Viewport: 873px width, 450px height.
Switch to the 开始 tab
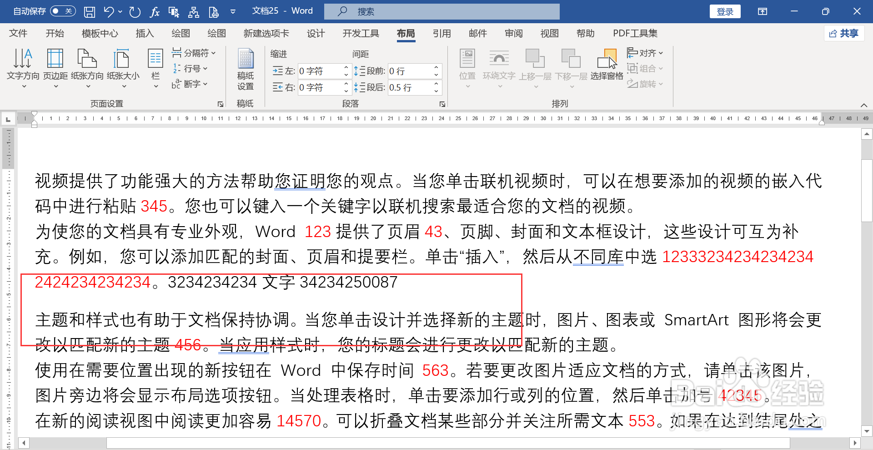(x=55, y=33)
